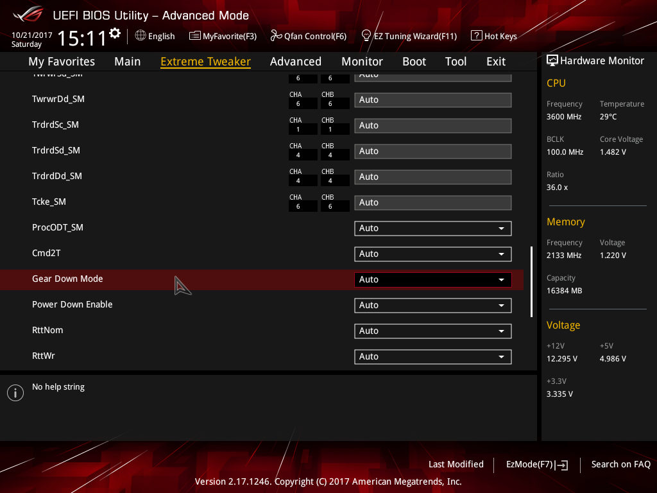Select the ProcODT_SM setting label
Image resolution: width=657 pixels, height=493 pixels.
[58, 228]
